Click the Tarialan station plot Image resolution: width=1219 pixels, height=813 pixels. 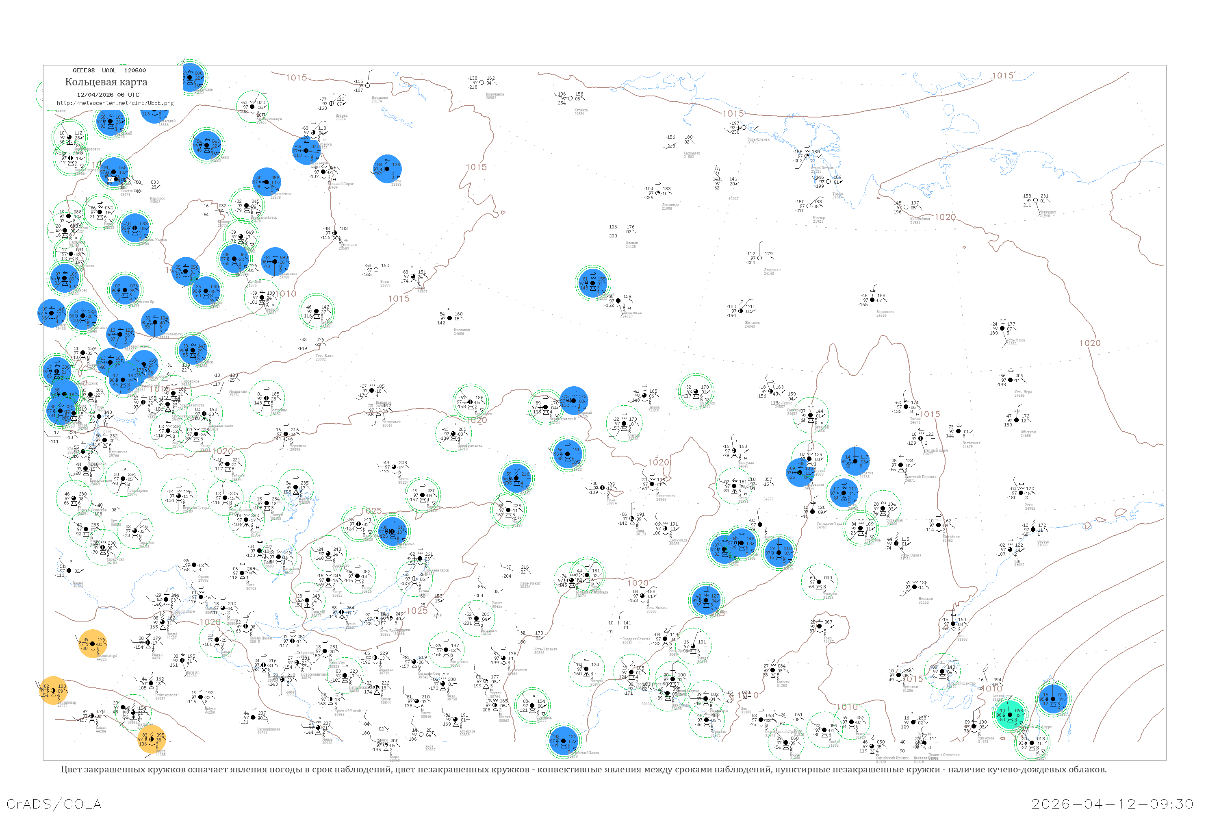pos(182,661)
